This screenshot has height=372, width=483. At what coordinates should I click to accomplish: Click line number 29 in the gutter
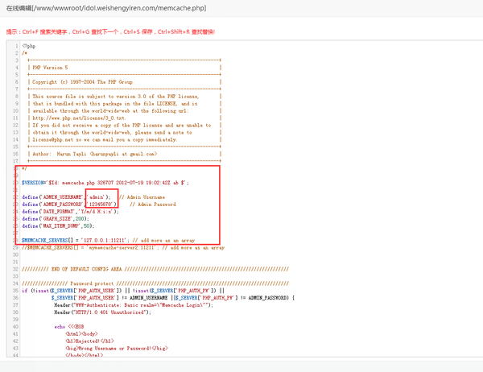15,247
